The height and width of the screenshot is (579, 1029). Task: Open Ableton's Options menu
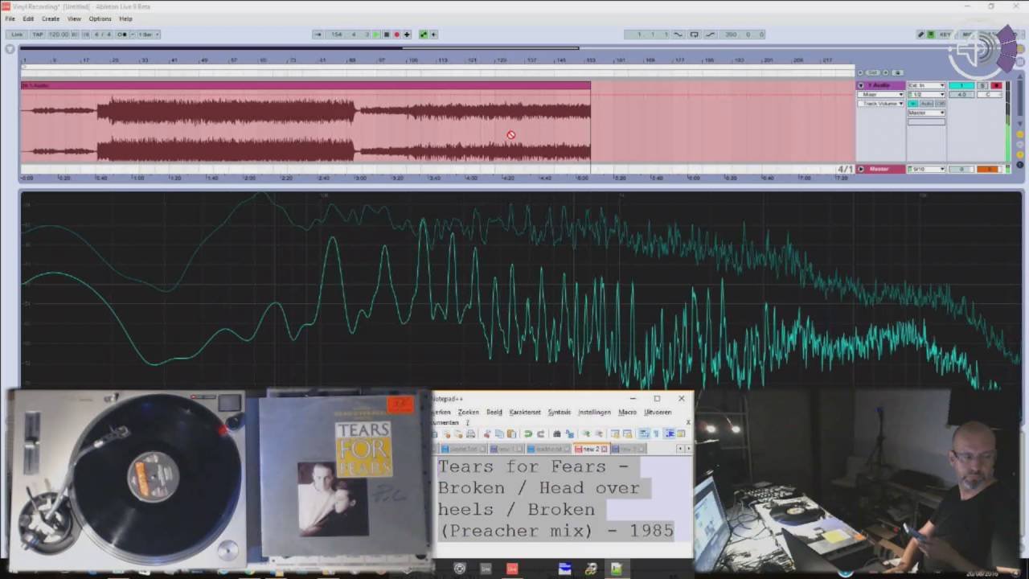(100, 18)
